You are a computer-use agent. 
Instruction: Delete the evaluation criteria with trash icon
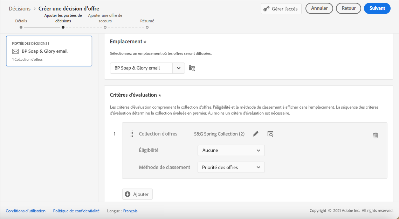[376, 136]
